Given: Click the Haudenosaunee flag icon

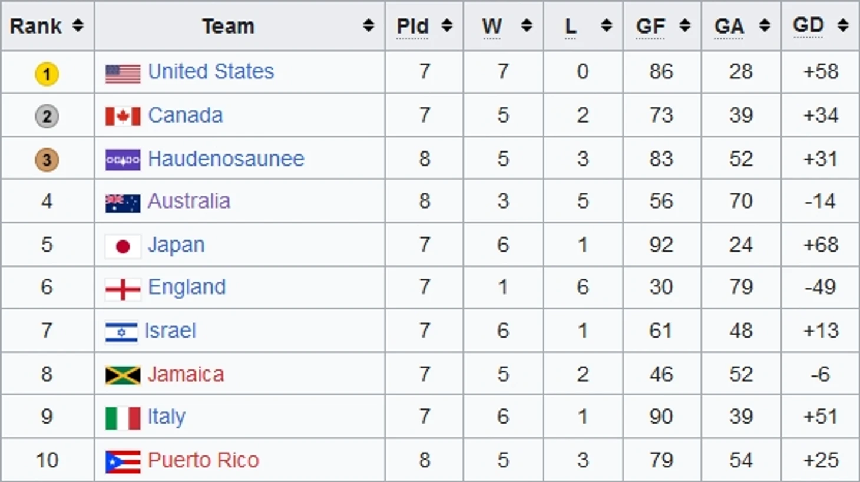Looking at the screenshot, I should pyautogui.click(x=123, y=160).
